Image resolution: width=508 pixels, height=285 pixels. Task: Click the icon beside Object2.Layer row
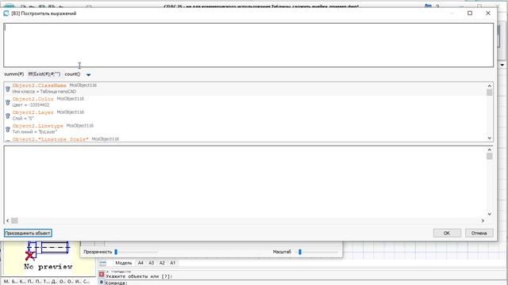(x=8, y=116)
